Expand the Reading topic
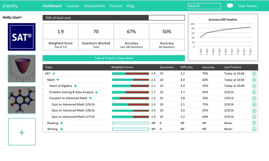The image size is (269, 161). coord(62,123)
